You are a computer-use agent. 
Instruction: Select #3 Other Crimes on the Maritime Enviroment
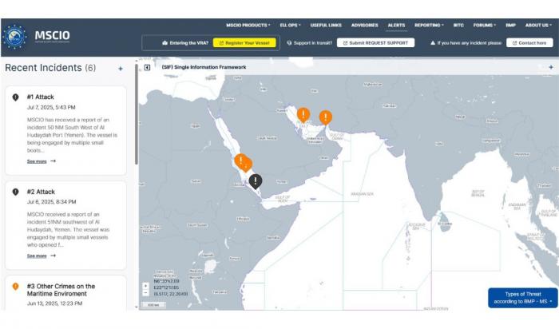click(x=61, y=290)
